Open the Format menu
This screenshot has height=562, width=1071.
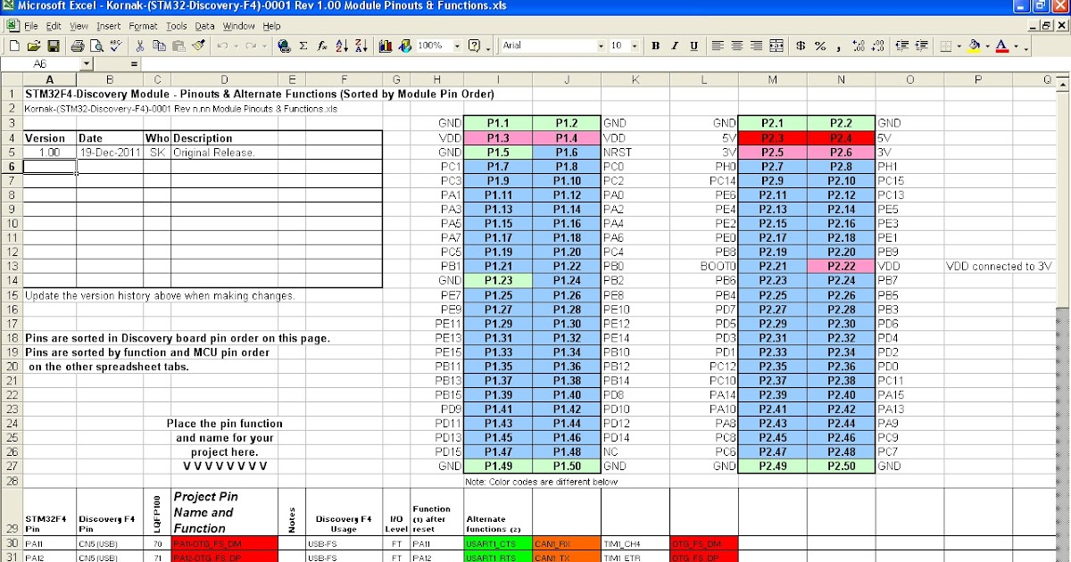(143, 26)
